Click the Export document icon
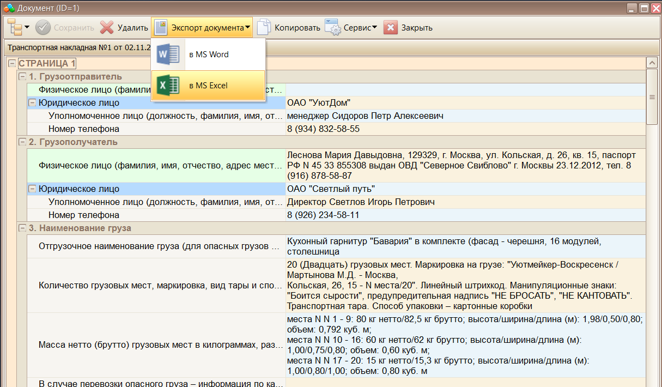 click(160, 27)
